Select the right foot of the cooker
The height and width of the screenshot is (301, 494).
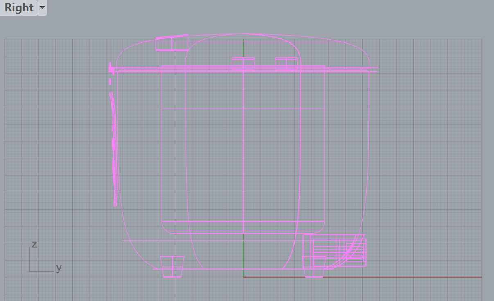[314, 268]
